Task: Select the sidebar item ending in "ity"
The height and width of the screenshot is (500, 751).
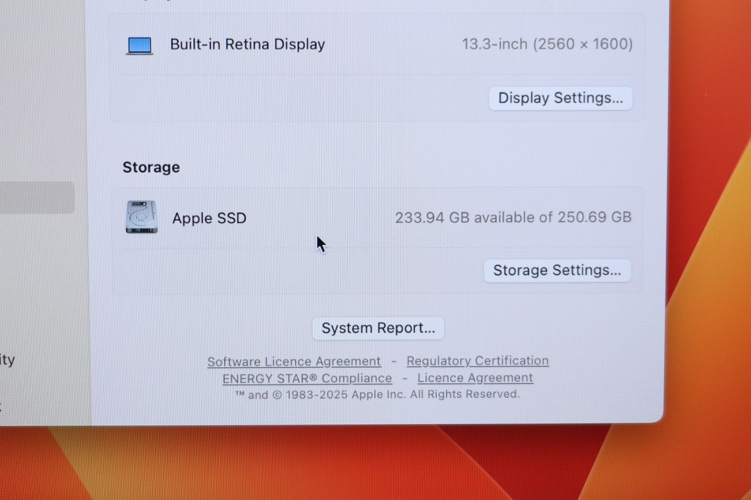Action: tap(8, 360)
